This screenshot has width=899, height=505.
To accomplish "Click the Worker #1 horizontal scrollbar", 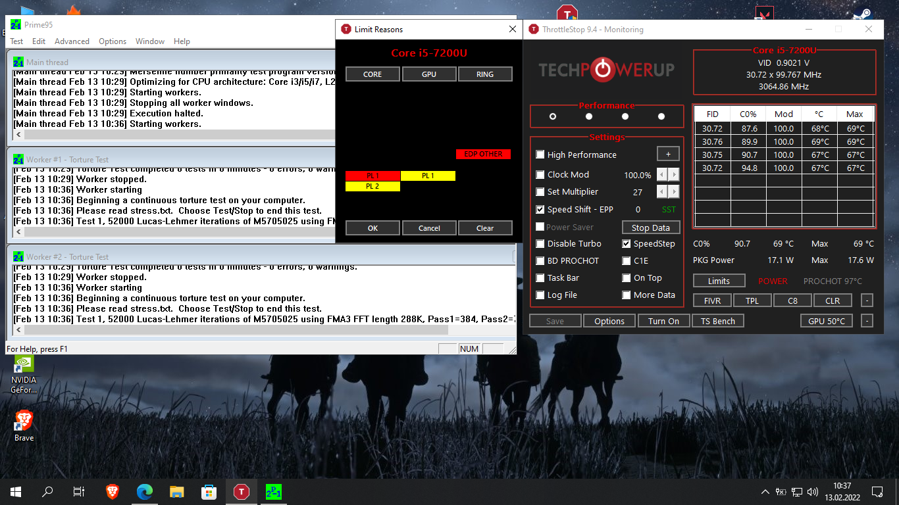I will pyautogui.click(x=174, y=232).
